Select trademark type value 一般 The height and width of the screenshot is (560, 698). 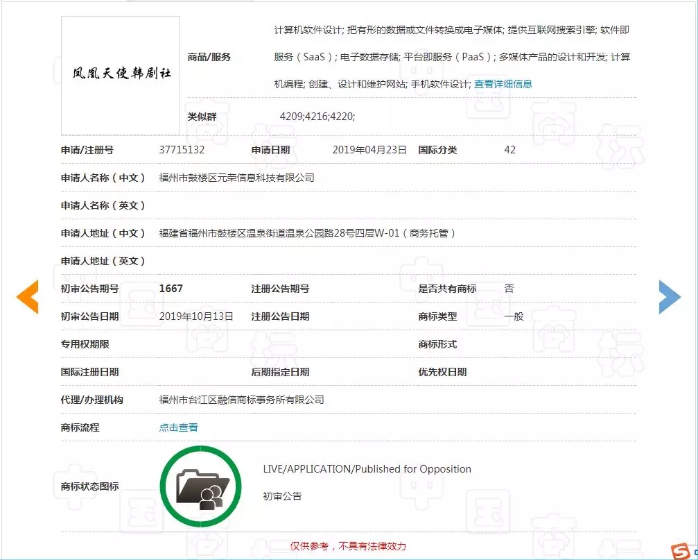tap(514, 316)
